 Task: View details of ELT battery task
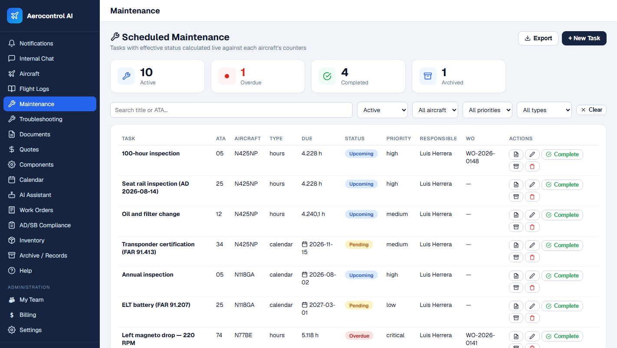[x=516, y=306]
